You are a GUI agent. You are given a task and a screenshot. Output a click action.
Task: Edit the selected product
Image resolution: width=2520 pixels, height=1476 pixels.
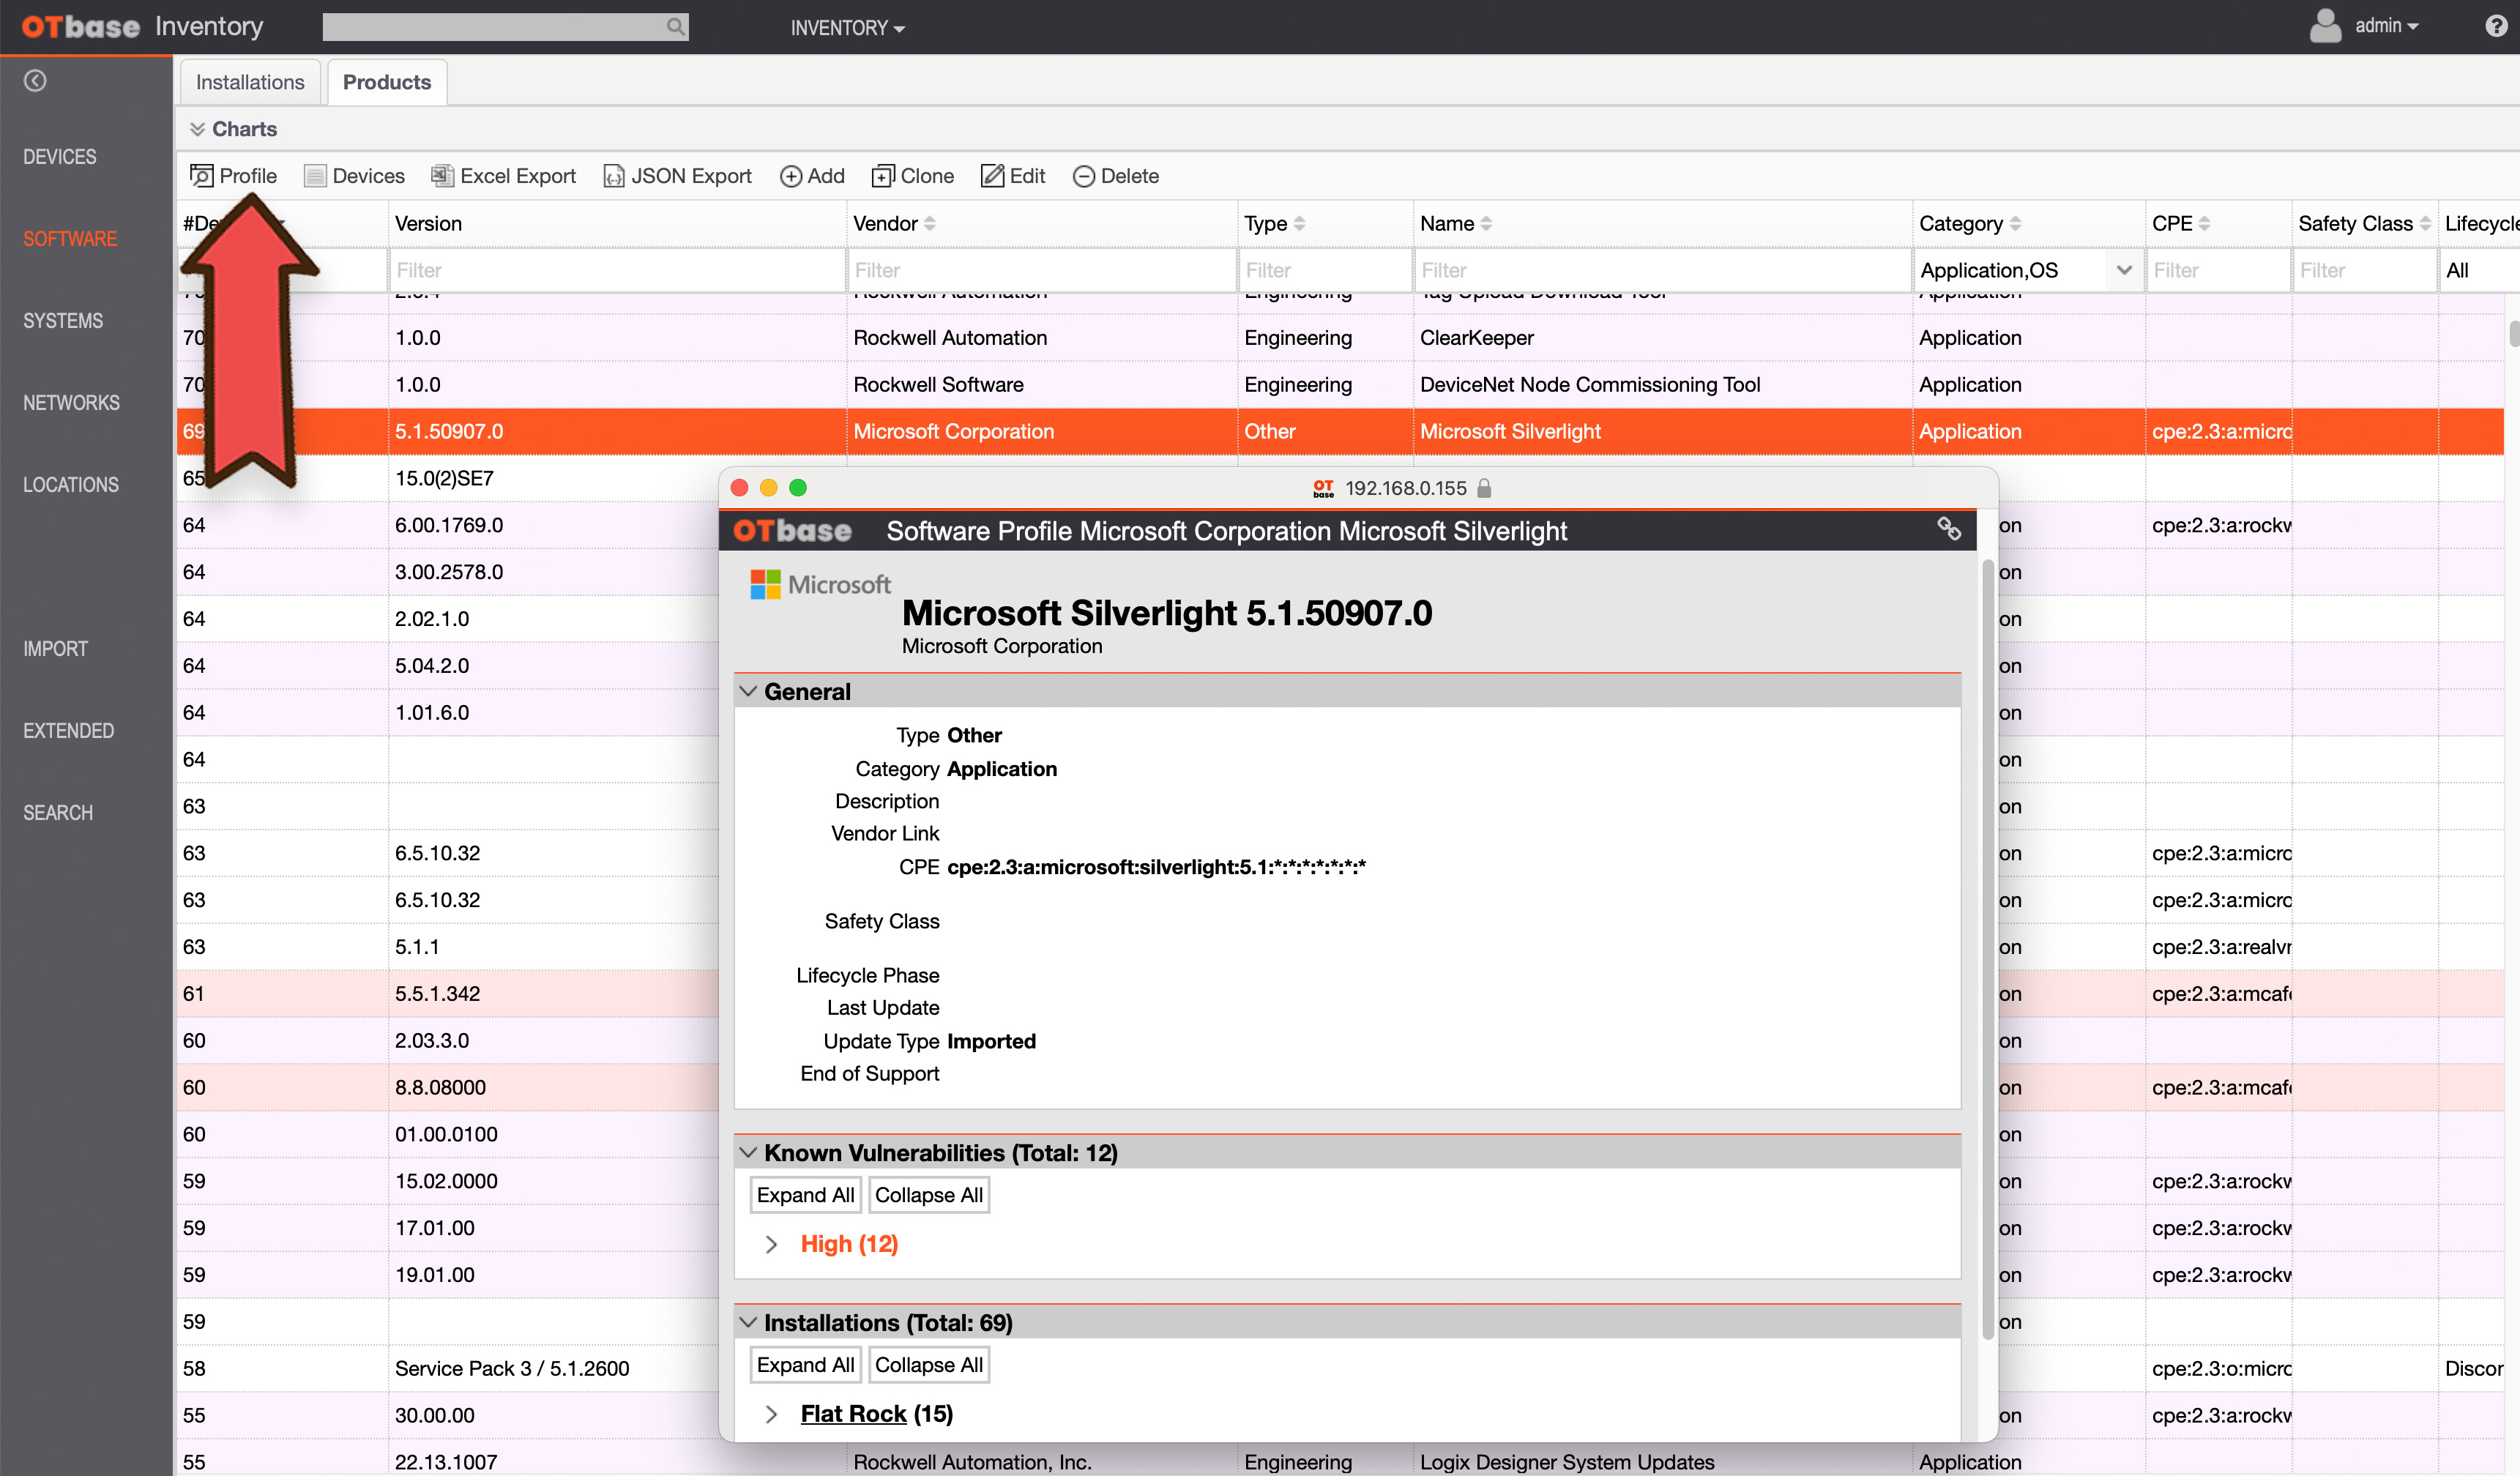click(x=1012, y=176)
